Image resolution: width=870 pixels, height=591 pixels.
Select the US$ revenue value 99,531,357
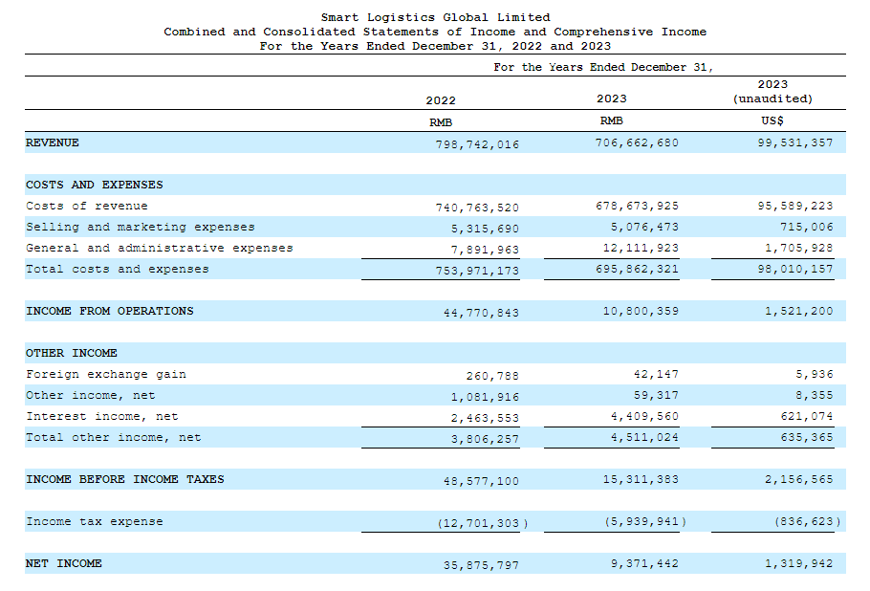point(795,142)
